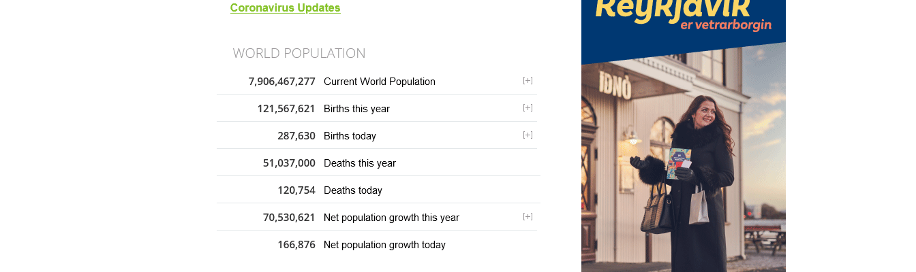Expand the Births this year details
The image size is (916, 272).
click(528, 108)
